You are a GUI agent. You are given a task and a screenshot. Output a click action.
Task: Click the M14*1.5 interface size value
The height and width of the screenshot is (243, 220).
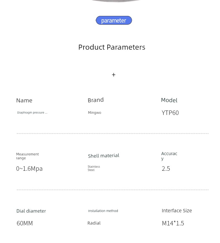[x=173, y=223]
